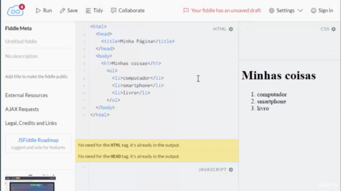The width and height of the screenshot is (341, 191).
Task: Save the fiddle
Action: [x=69, y=11]
